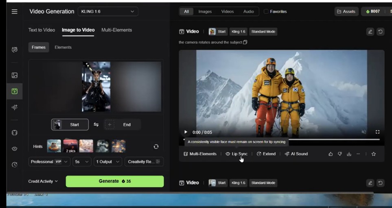The width and height of the screenshot is (392, 208).
Task: Open the KLING 1.6 model dropdown
Action: (108, 12)
